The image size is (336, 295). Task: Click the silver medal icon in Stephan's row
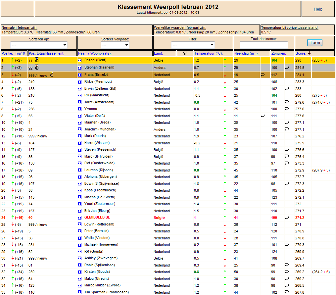coord(37,67)
